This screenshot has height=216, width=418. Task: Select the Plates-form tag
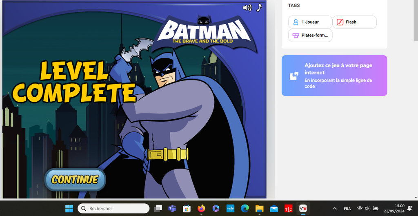pos(310,36)
